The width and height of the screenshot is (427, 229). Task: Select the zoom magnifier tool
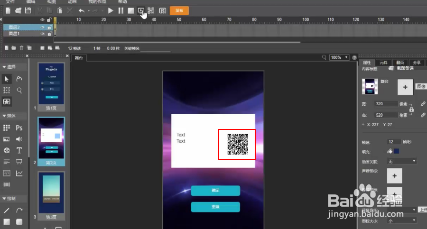[19, 90]
